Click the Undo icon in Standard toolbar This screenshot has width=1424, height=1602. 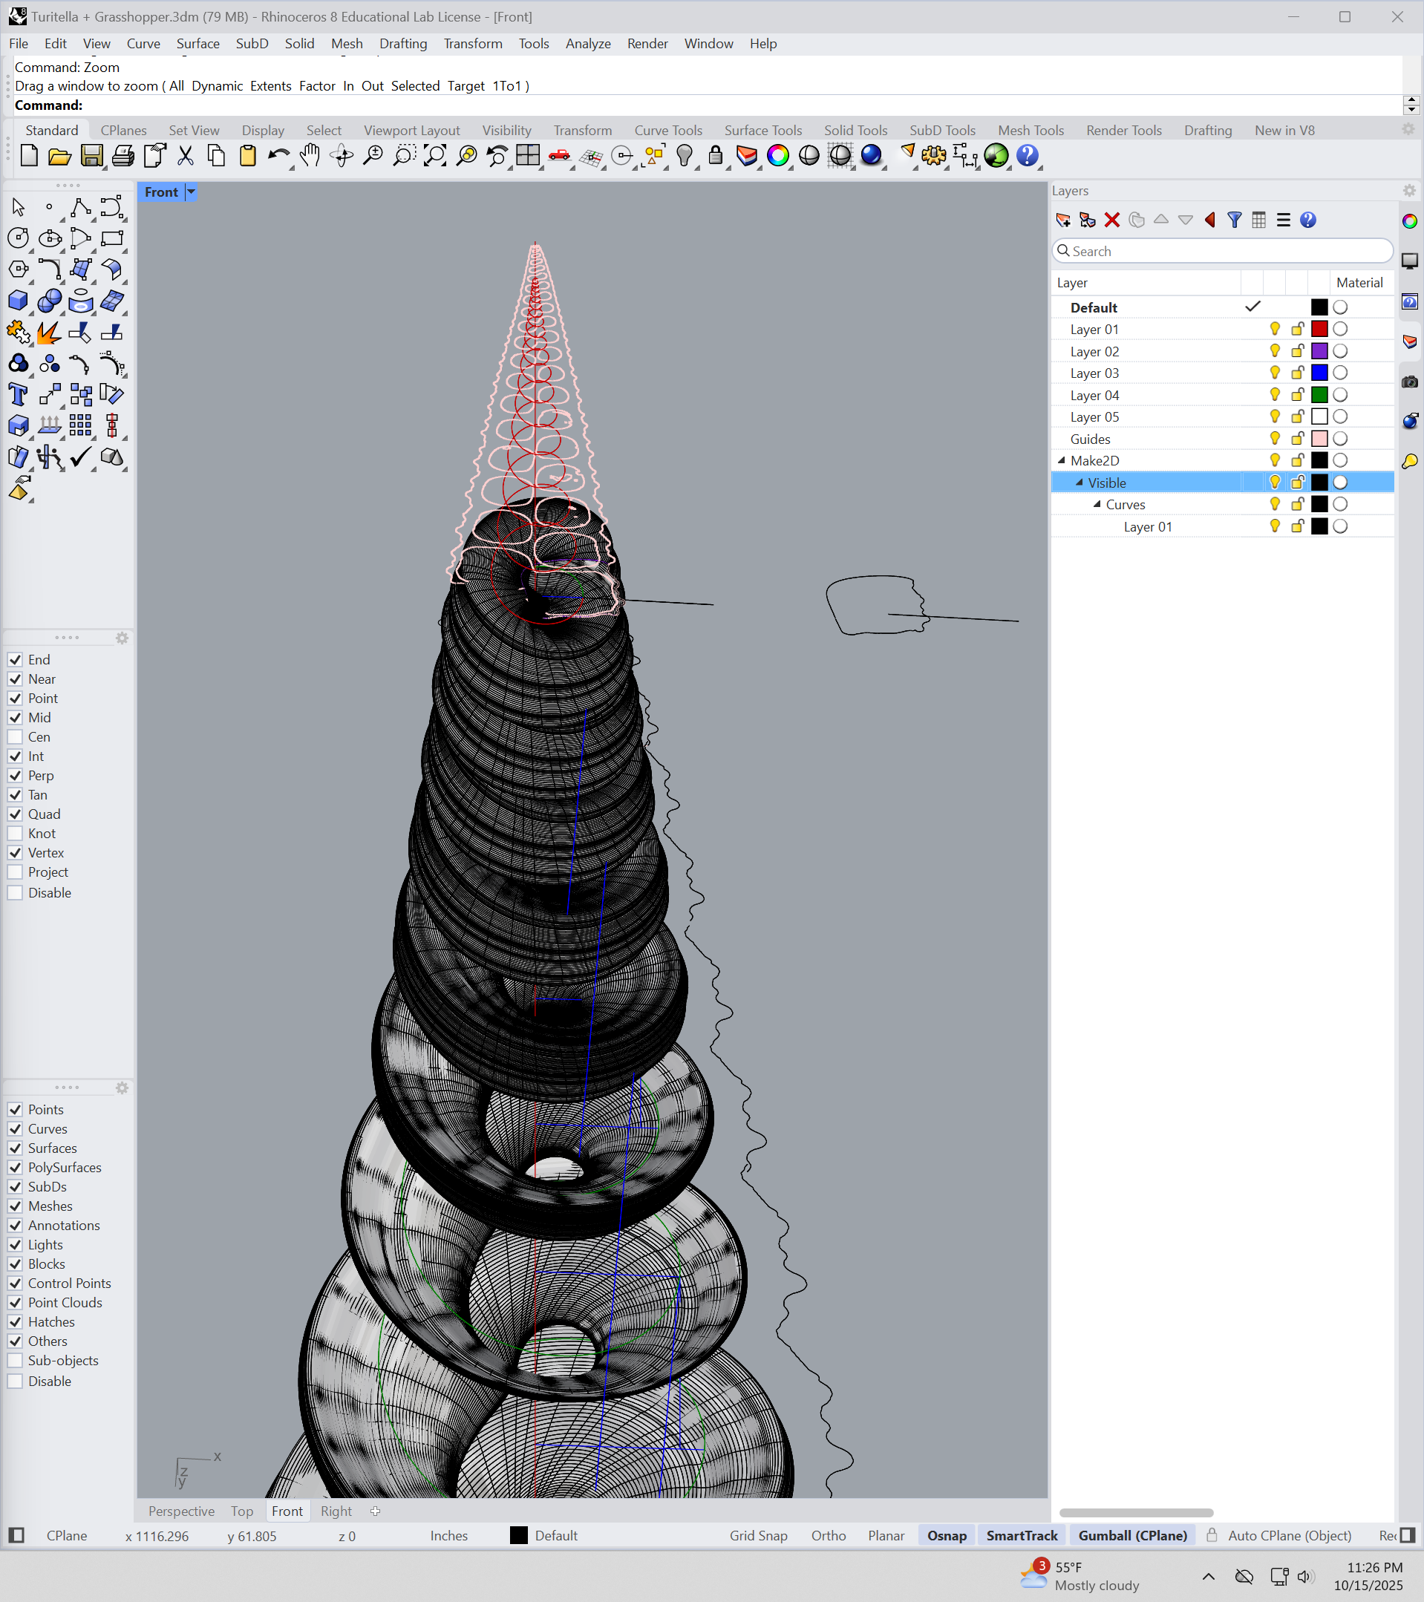coord(278,156)
